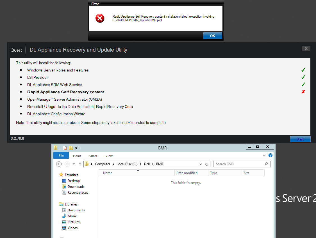This screenshot has width=316, height=238.
Task: Click the Music note icon
Action: (x=64, y=216)
